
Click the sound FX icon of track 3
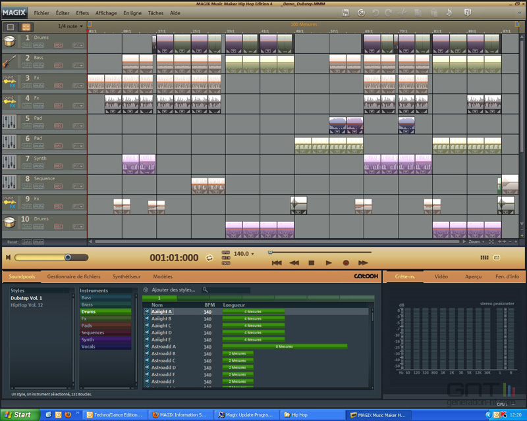(9, 82)
